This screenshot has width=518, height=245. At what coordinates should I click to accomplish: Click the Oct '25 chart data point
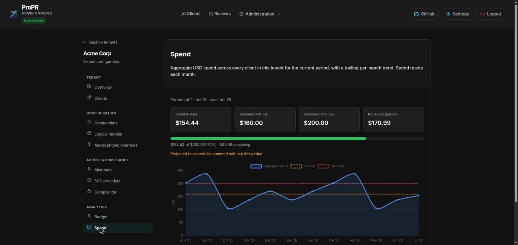tap(228, 208)
